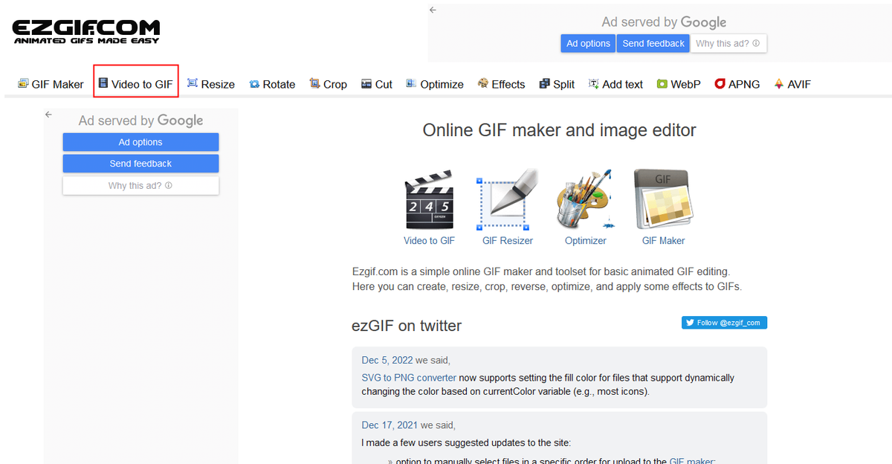Click the back arrow in the top ad
Image resolution: width=892 pixels, height=464 pixels.
(433, 10)
